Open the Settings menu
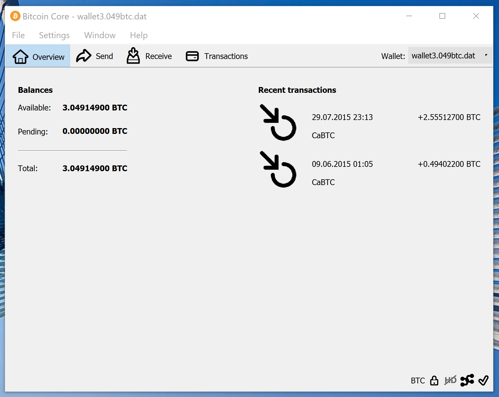 [x=54, y=35]
